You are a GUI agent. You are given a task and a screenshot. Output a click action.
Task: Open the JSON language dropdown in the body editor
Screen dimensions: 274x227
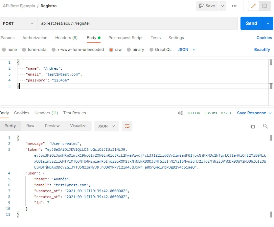pyautogui.click(x=186, y=49)
